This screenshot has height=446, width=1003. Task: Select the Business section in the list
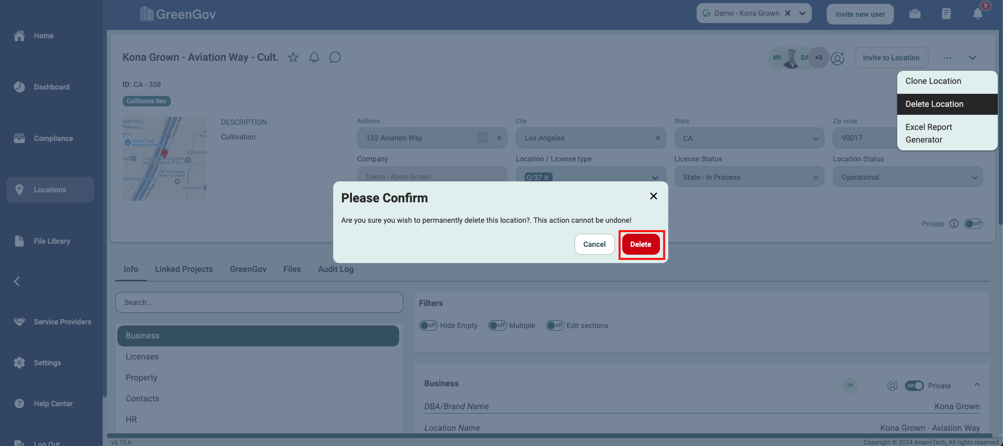258,336
